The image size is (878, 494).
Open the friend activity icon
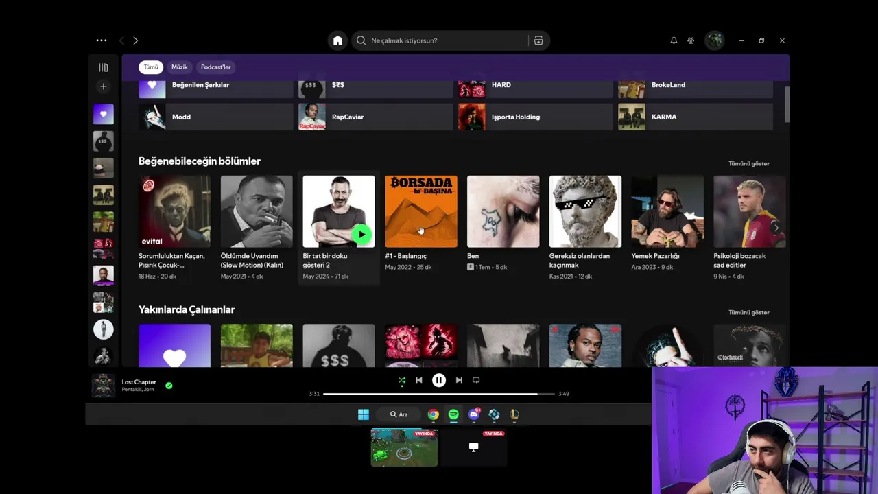[691, 40]
